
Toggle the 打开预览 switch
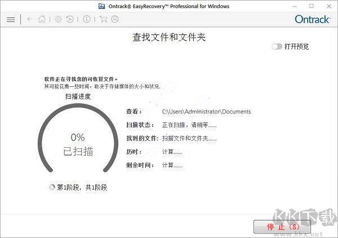[x=277, y=47]
